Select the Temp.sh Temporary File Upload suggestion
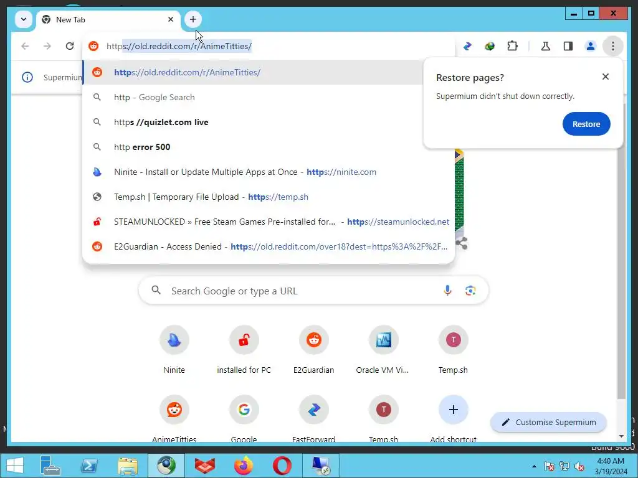This screenshot has width=638, height=478. (269, 197)
